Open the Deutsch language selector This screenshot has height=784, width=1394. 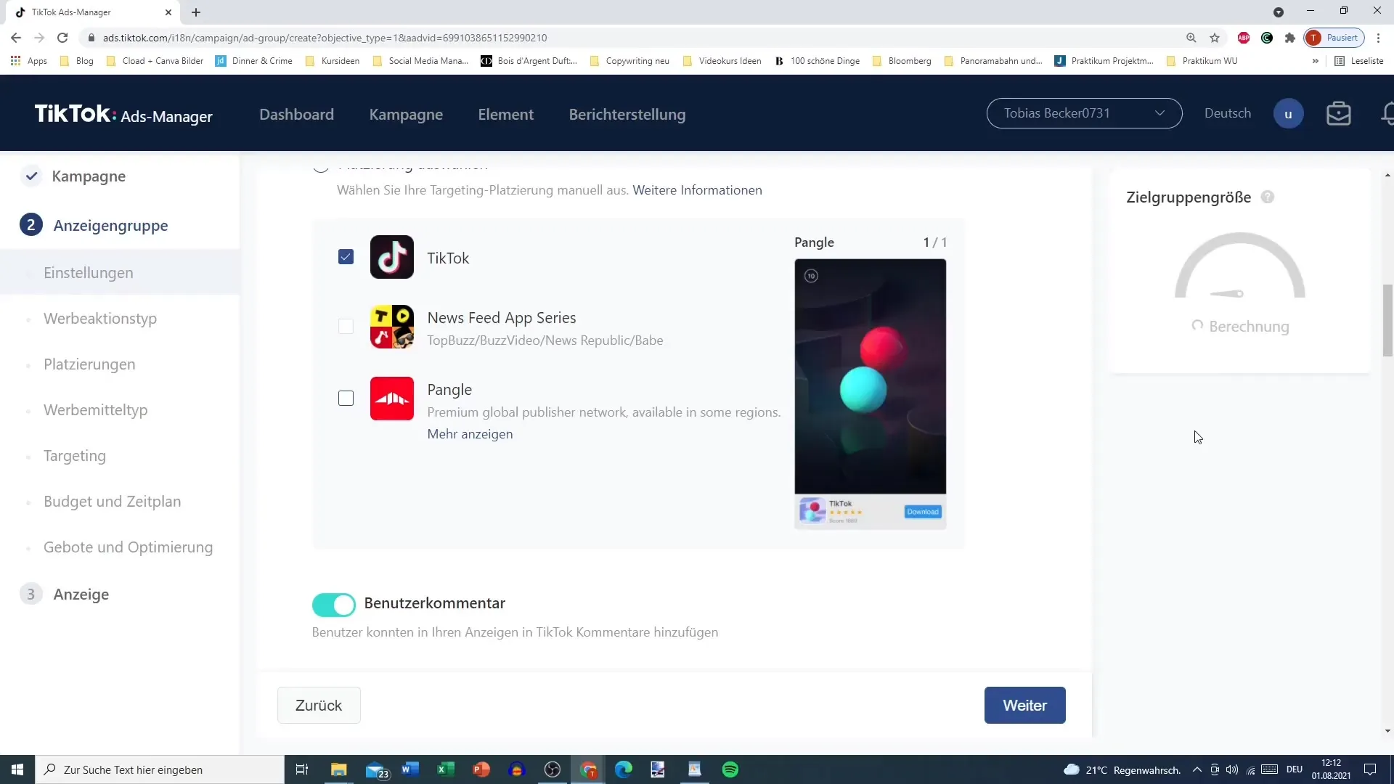coord(1227,113)
